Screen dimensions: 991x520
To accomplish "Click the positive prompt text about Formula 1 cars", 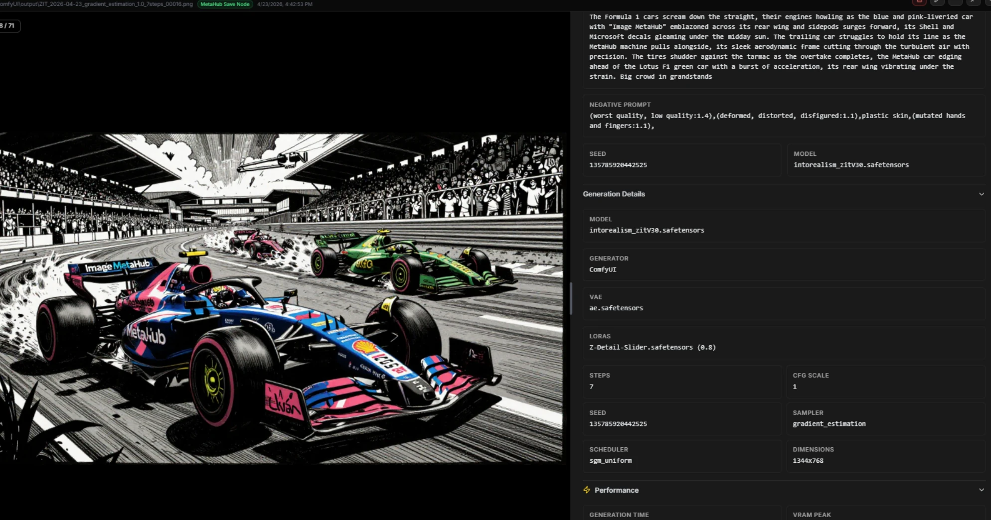I will click(x=781, y=46).
